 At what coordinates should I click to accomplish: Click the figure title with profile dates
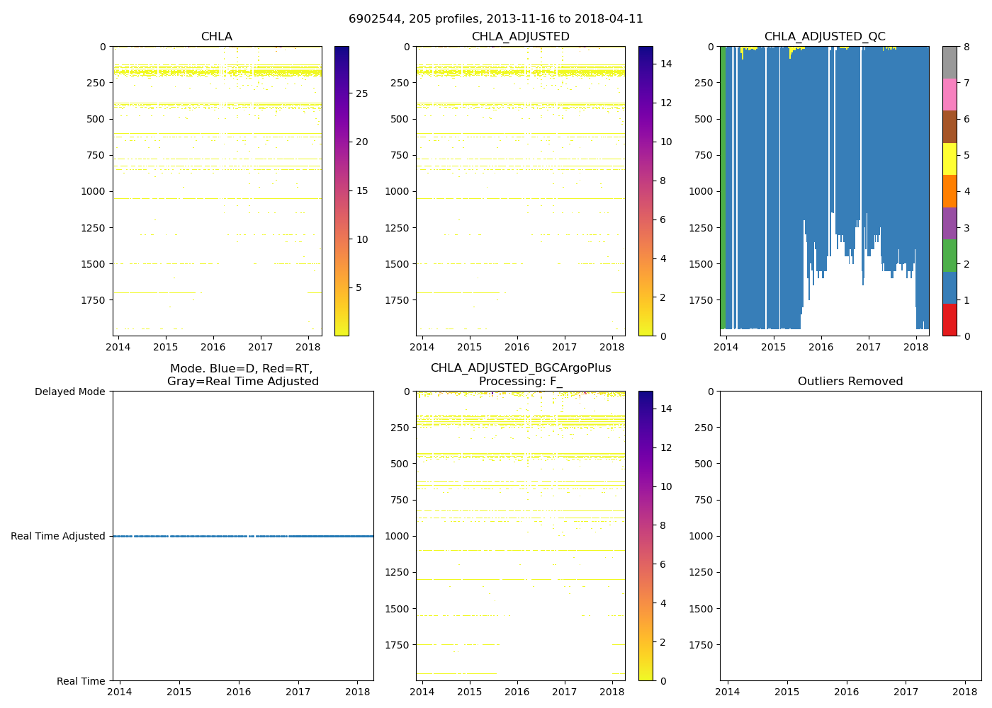pos(496,19)
